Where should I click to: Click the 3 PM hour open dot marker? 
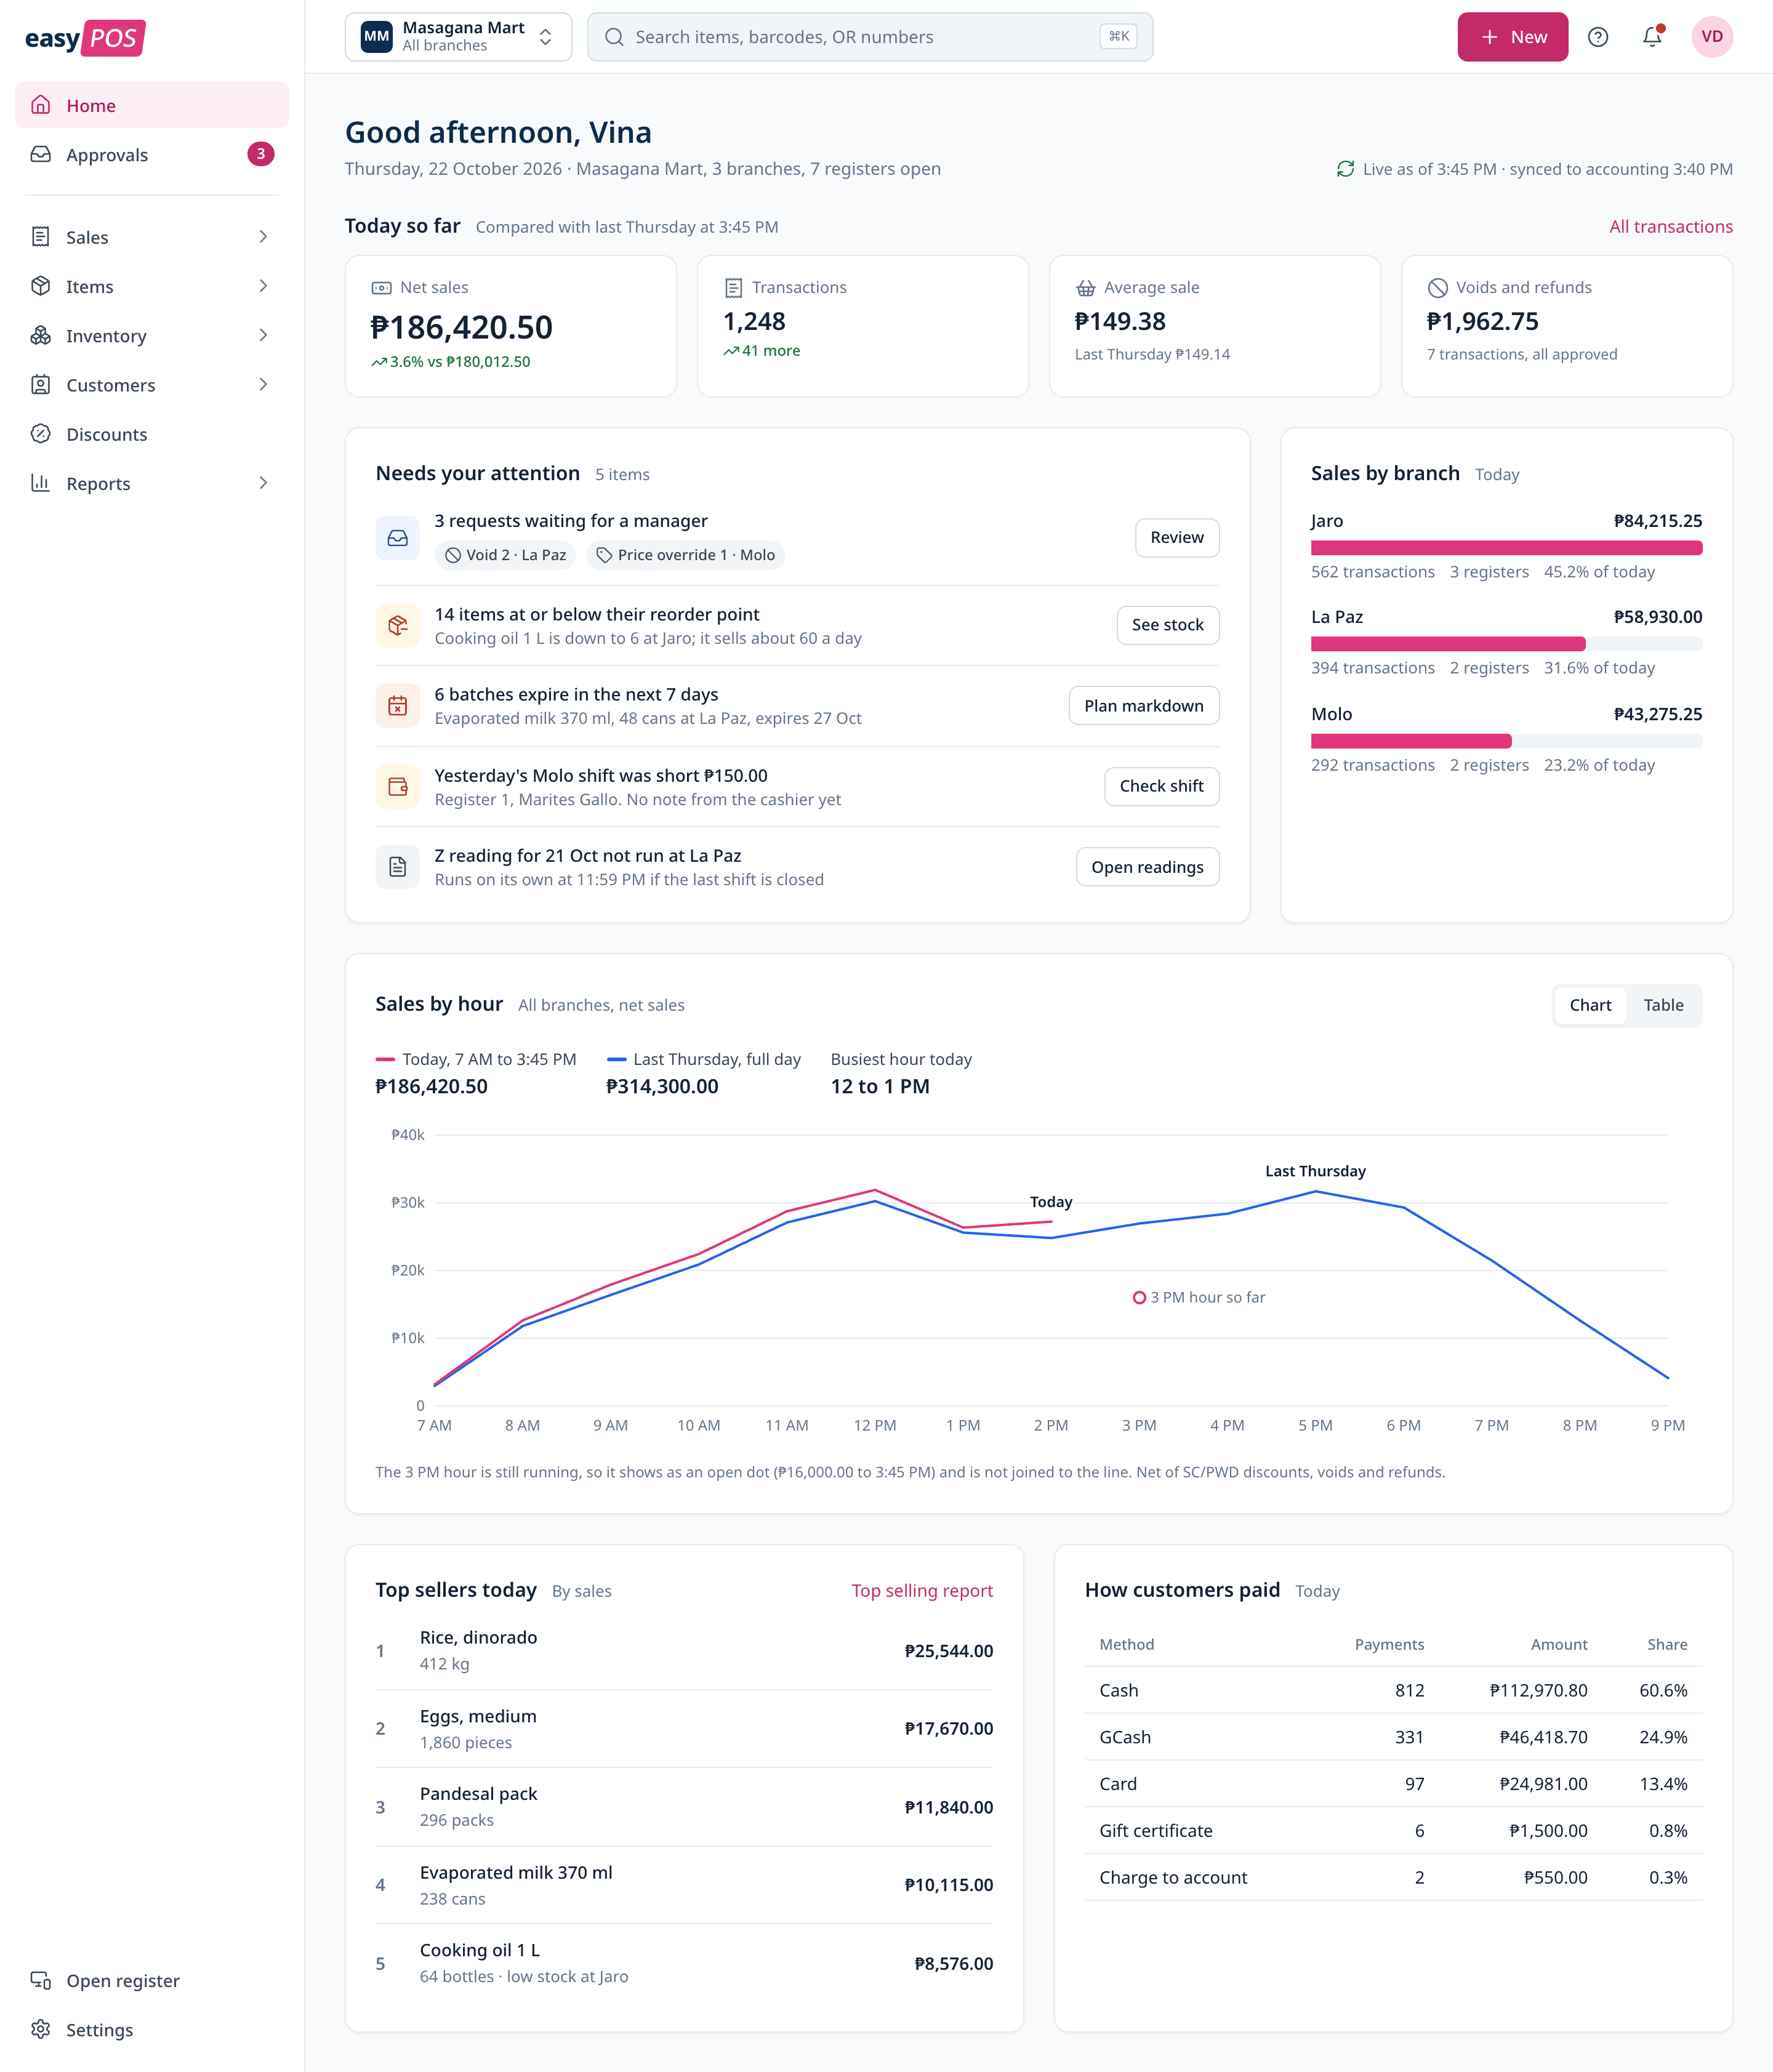[1139, 1297]
